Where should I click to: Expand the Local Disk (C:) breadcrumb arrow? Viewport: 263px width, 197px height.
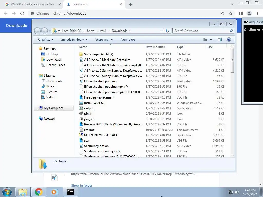[84, 31]
